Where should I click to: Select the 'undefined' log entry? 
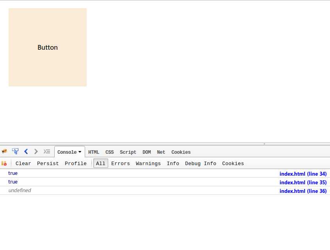coord(20,191)
